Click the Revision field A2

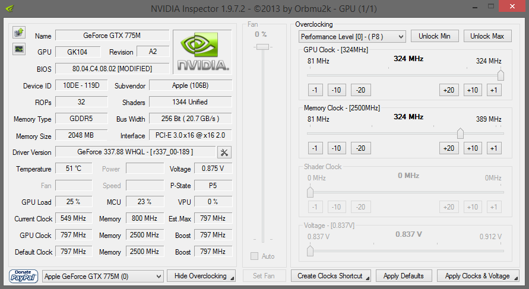point(153,52)
